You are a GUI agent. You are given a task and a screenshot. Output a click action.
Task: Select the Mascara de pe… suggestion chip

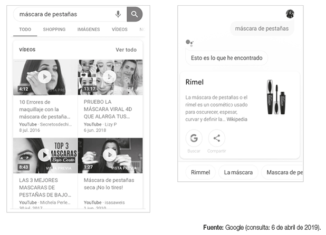tap(282, 172)
